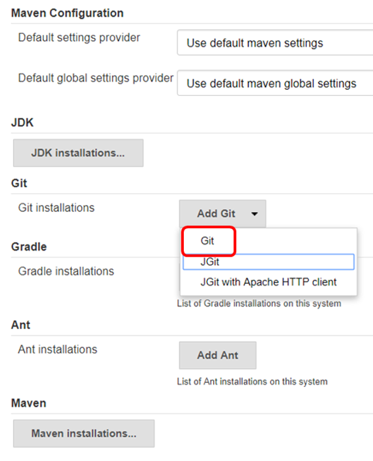Click the Git section heading

click(19, 183)
